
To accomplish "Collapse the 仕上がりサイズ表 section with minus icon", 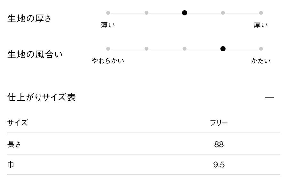I will point(269,97).
